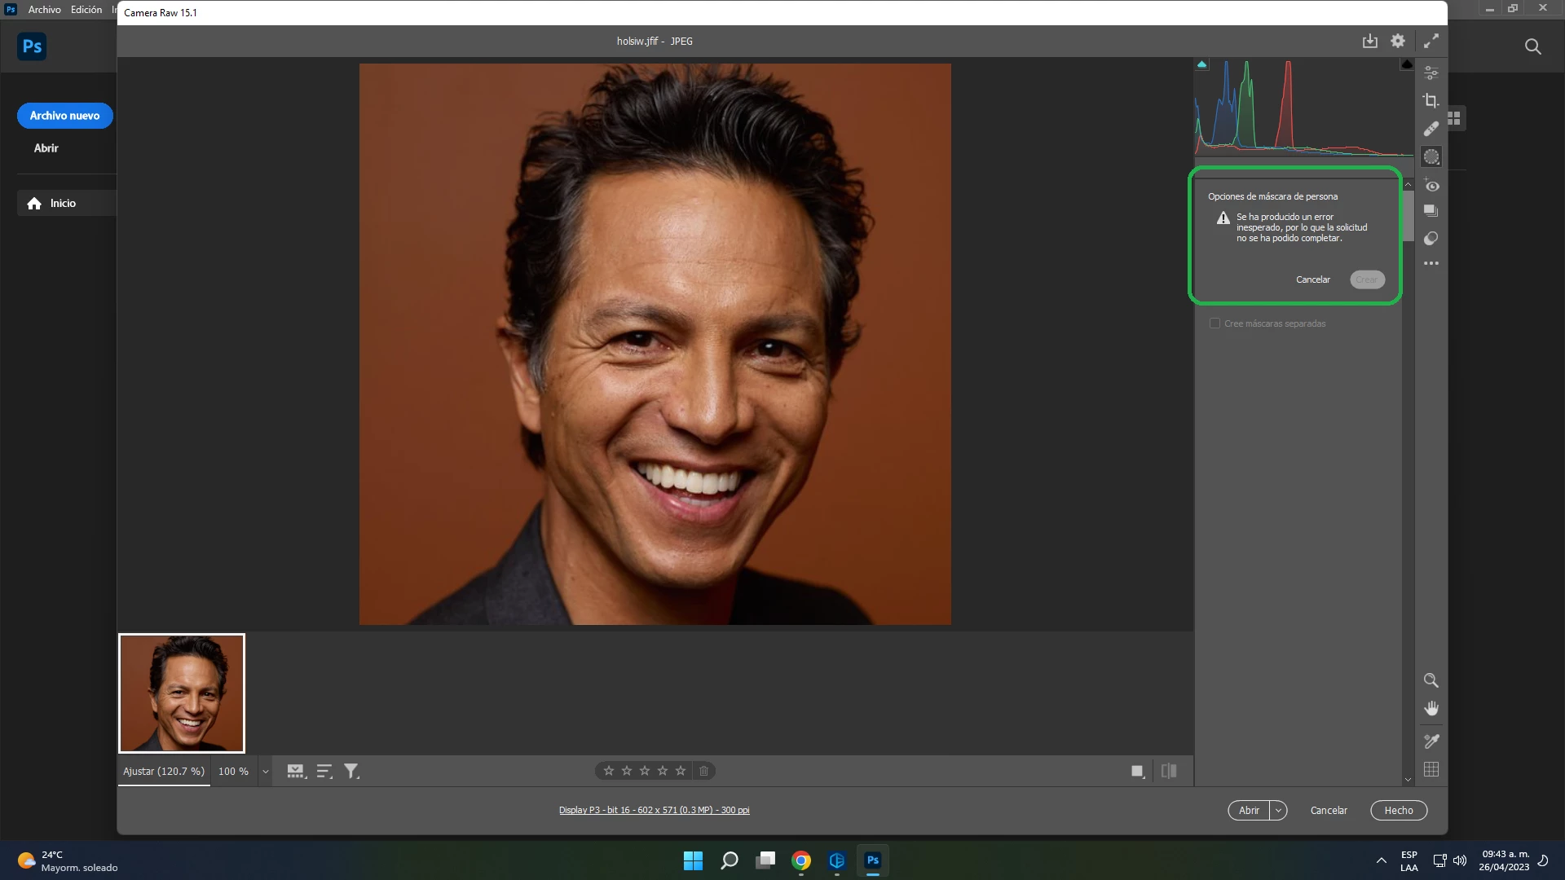Screen dimensions: 1565x880
Task: Open Snapshots stacked squares icon
Action: (1431, 210)
